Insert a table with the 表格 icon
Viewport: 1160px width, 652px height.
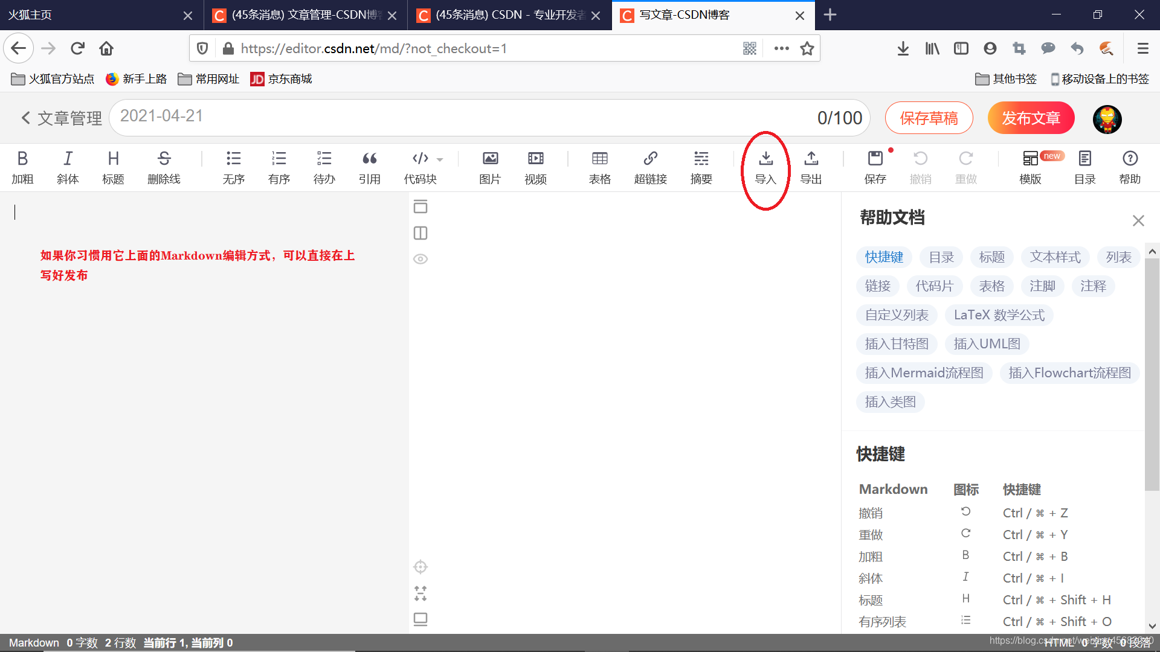click(x=599, y=159)
